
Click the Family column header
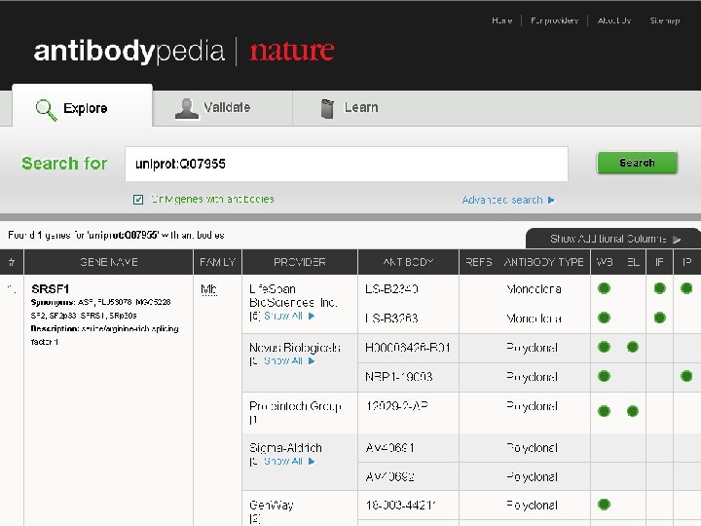click(x=218, y=262)
